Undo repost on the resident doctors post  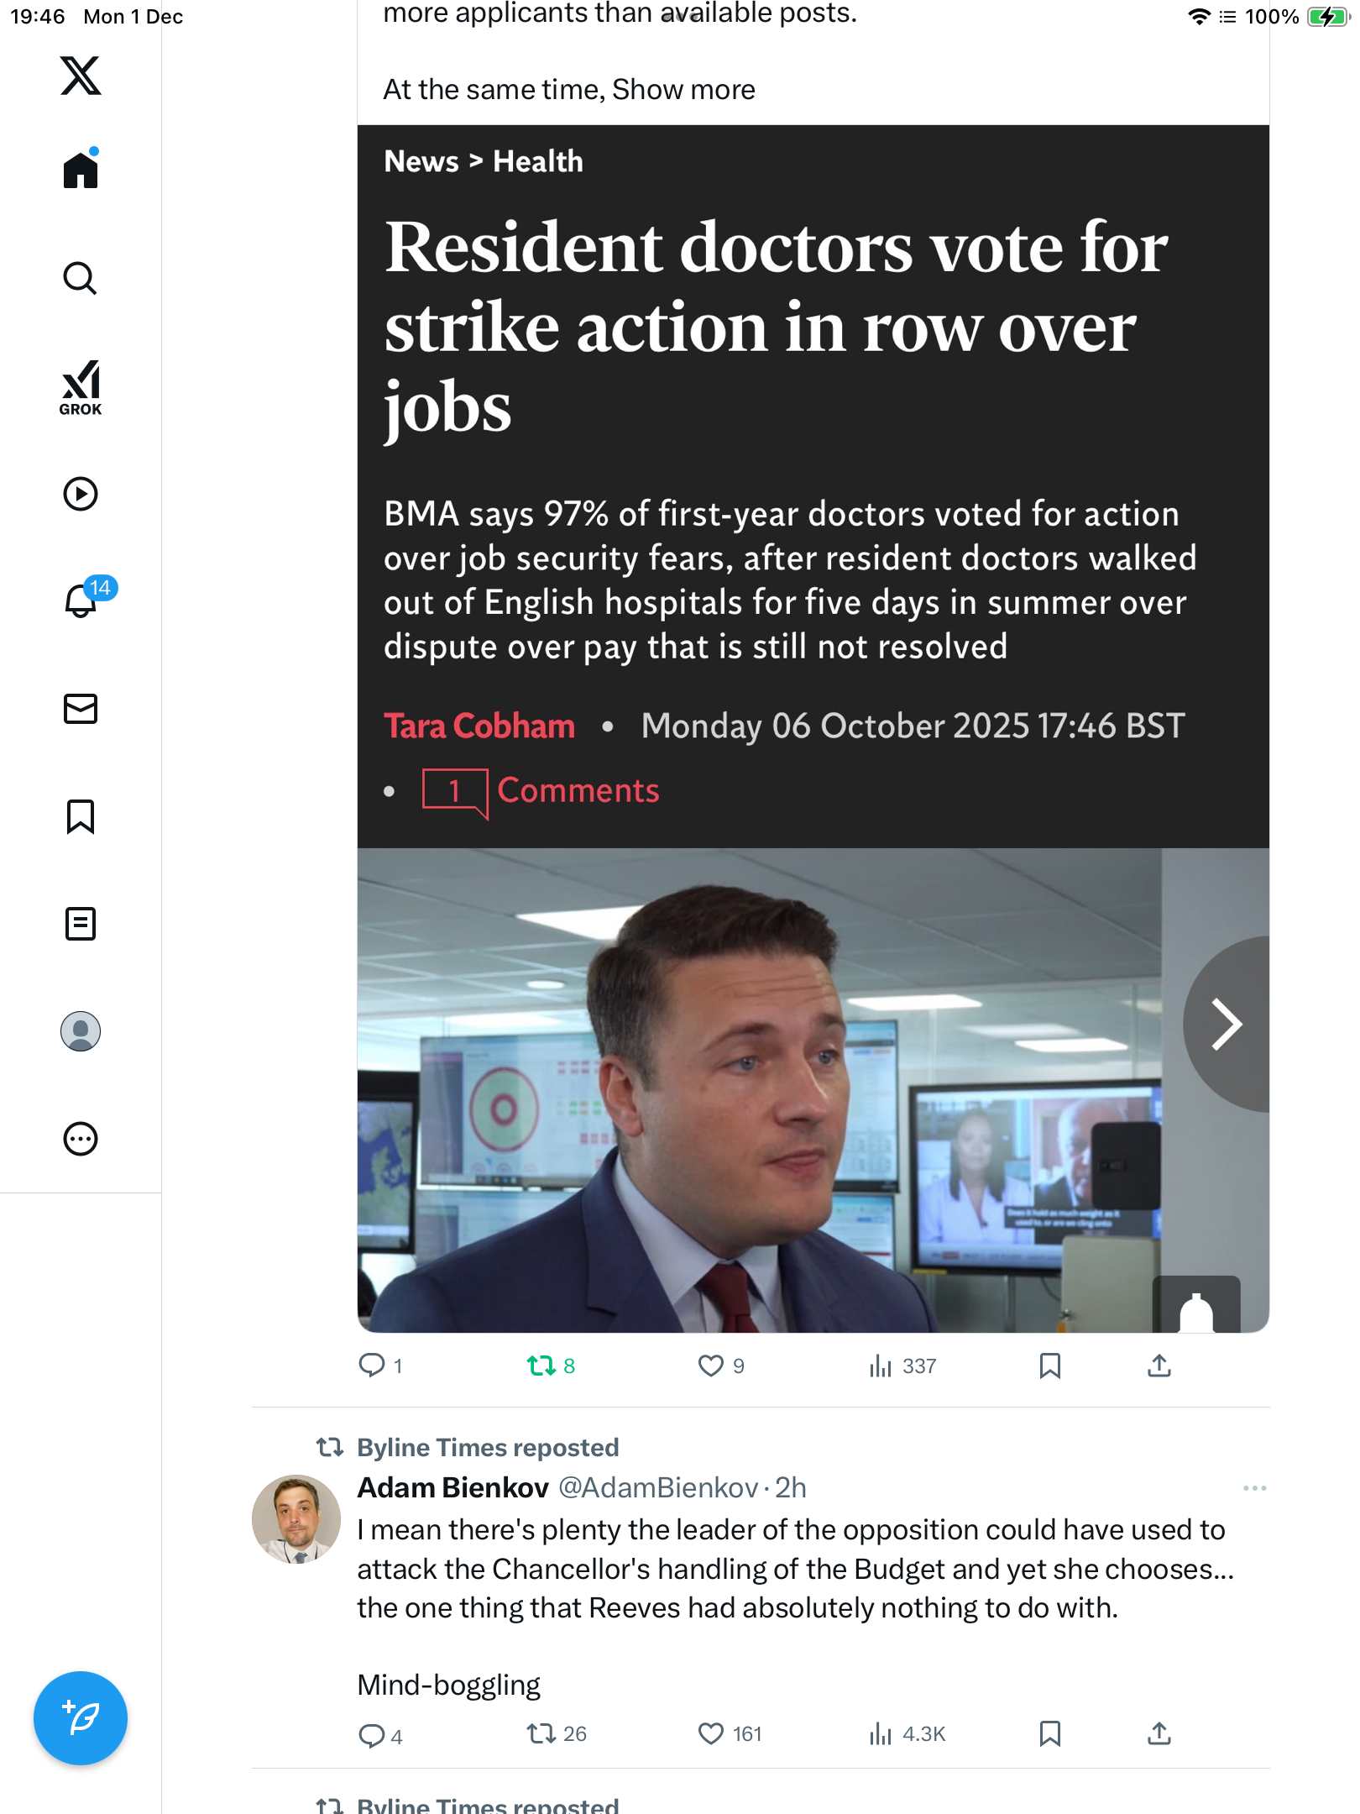click(x=541, y=1366)
